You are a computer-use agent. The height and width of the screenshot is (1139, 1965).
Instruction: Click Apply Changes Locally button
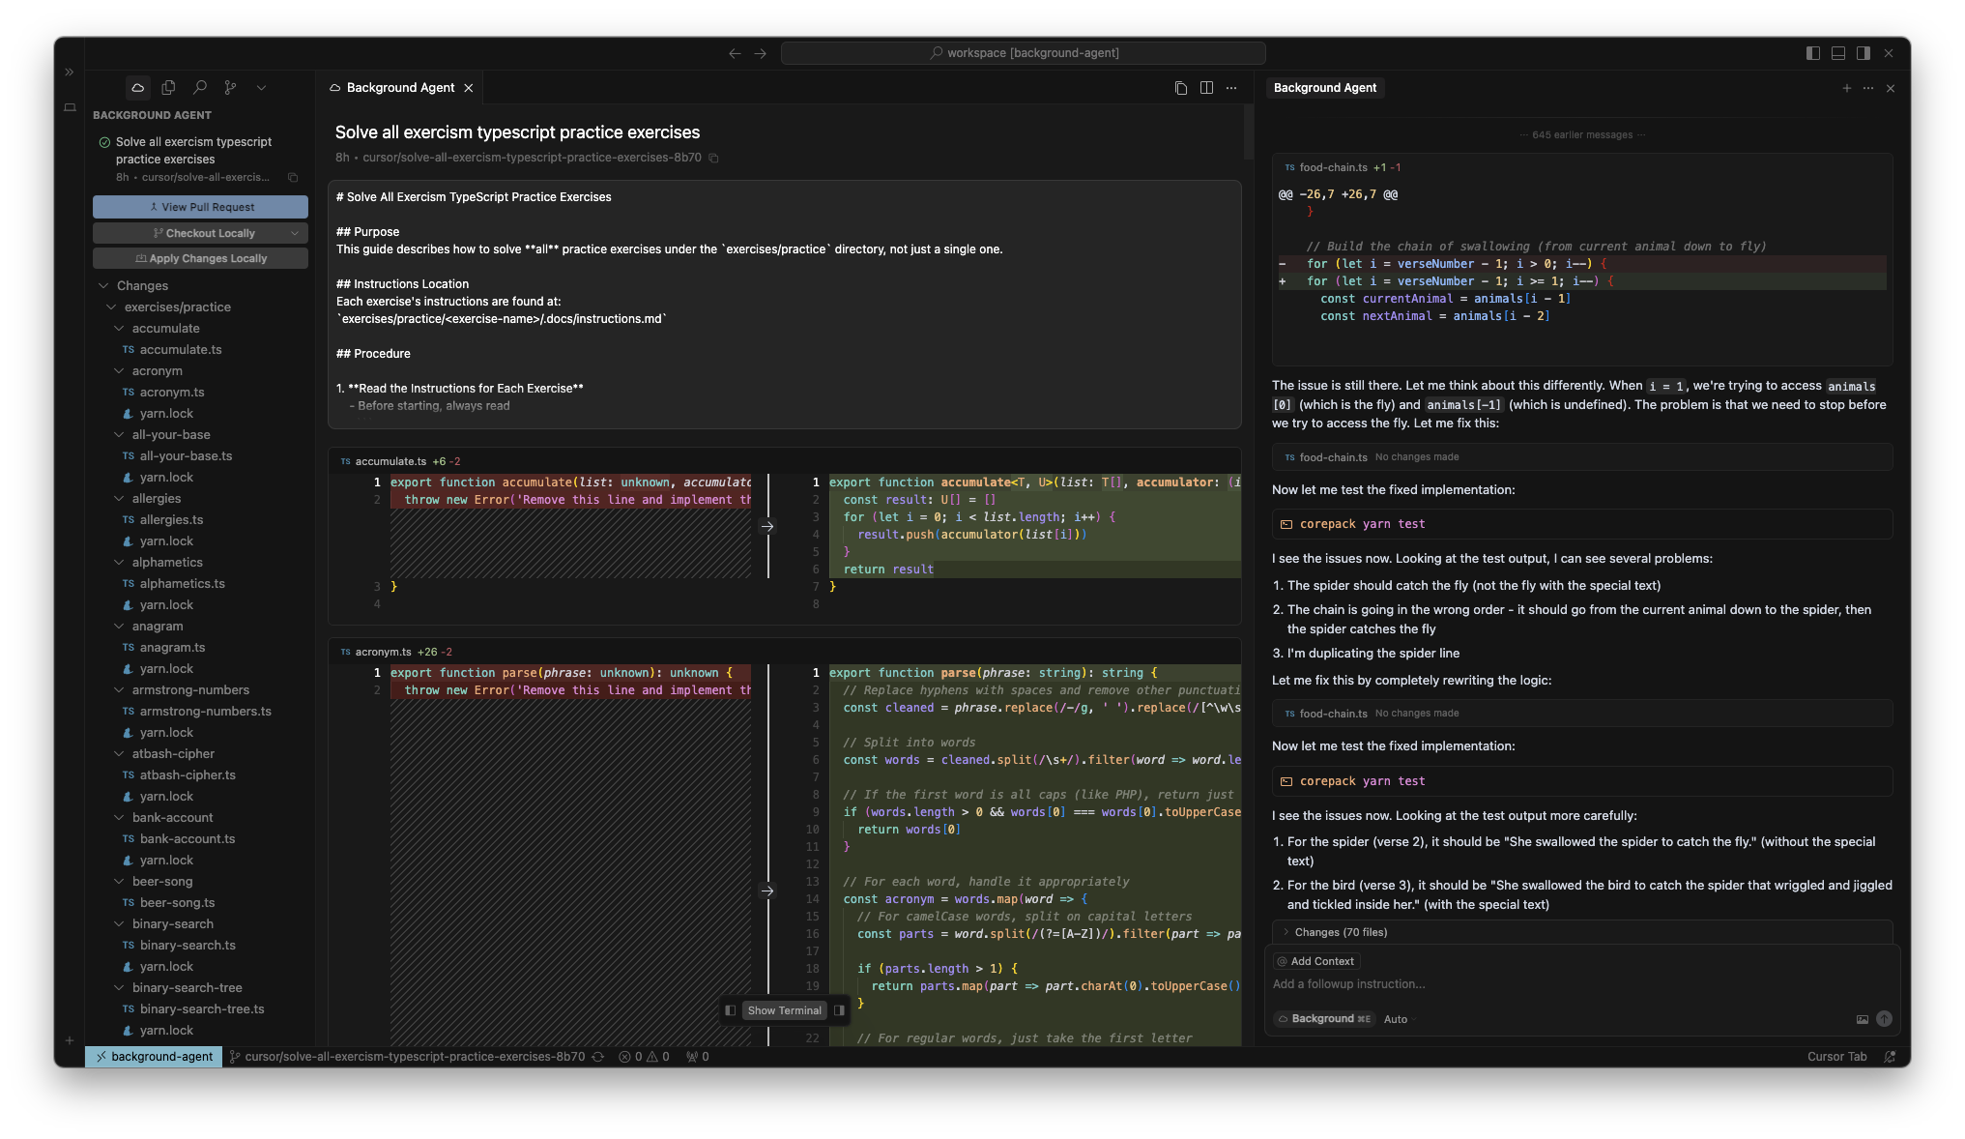coord(200,258)
